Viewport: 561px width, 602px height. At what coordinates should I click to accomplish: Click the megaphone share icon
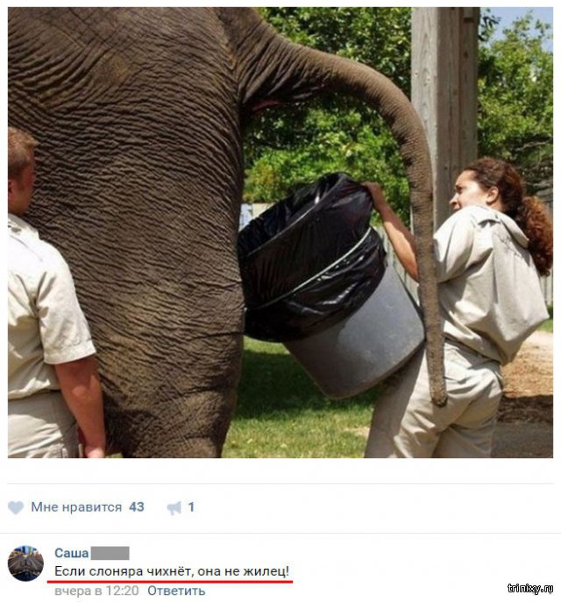[174, 508]
